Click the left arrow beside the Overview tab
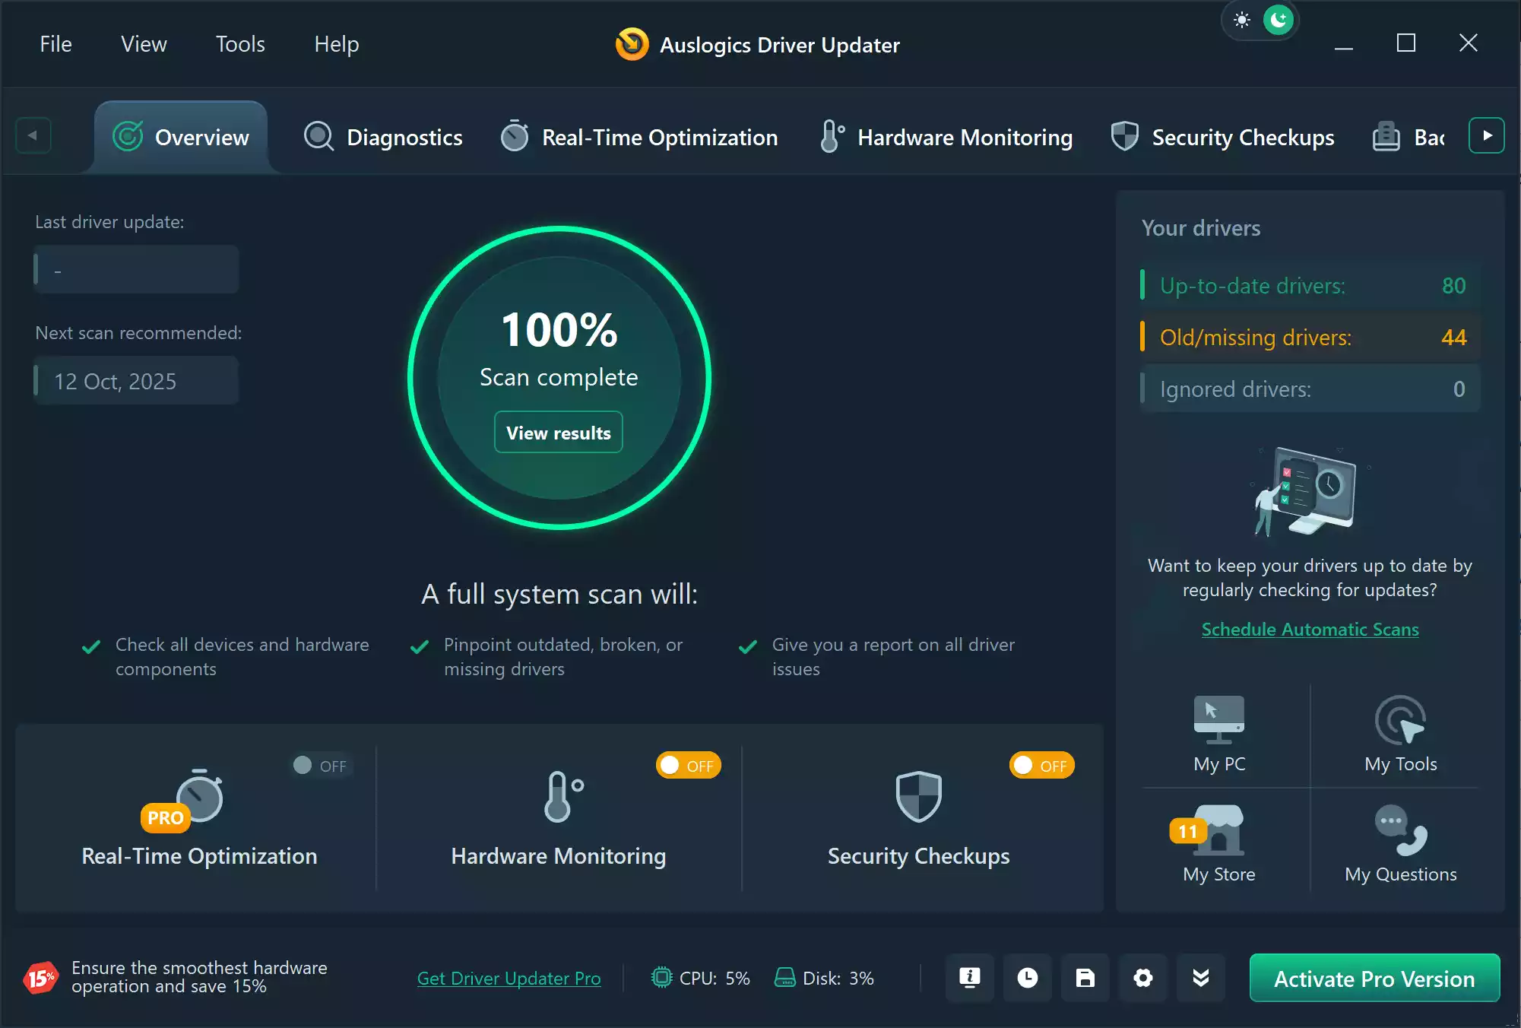The height and width of the screenshot is (1028, 1521). 33,135
